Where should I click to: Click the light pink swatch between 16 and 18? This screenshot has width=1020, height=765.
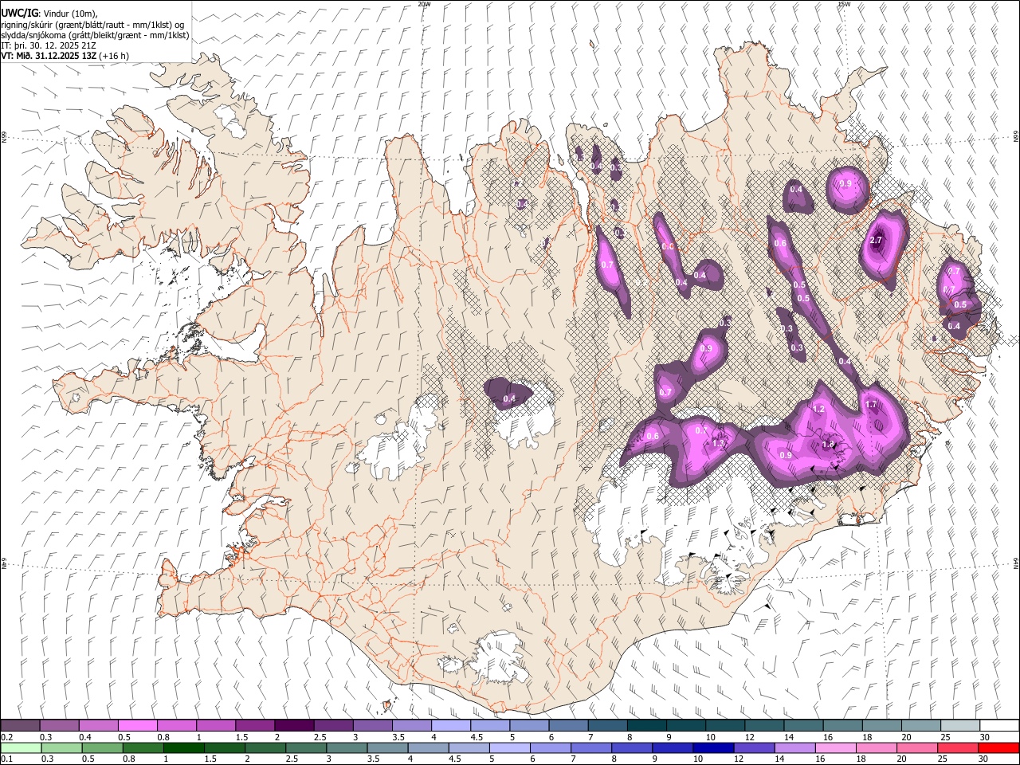click(x=835, y=747)
